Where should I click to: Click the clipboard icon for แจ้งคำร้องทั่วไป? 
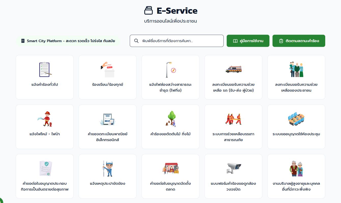click(45, 69)
